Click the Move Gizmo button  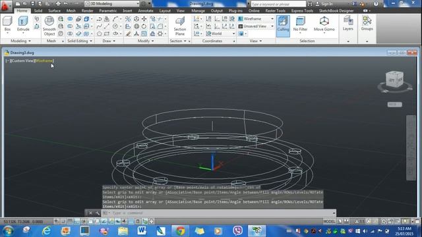click(324, 24)
